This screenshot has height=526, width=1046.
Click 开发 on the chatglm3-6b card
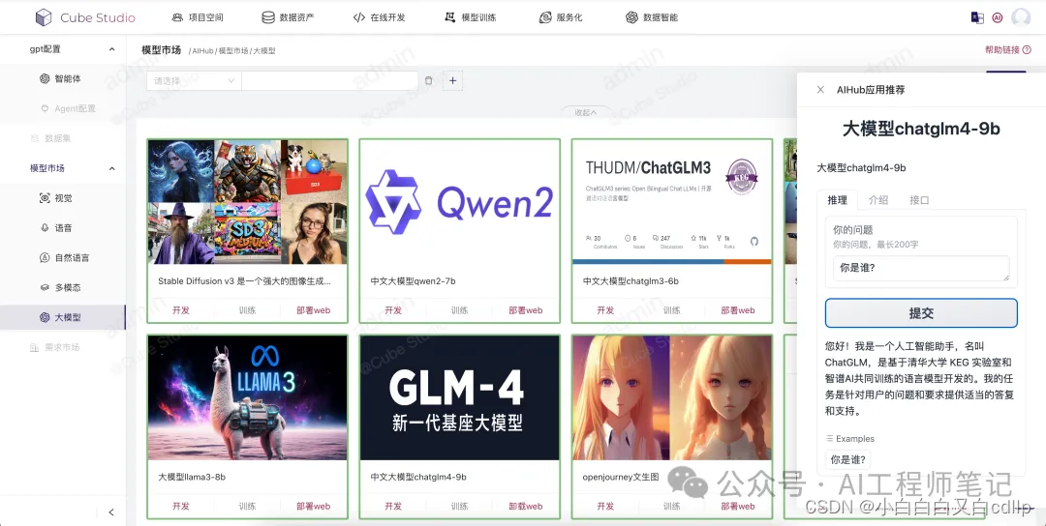(605, 310)
